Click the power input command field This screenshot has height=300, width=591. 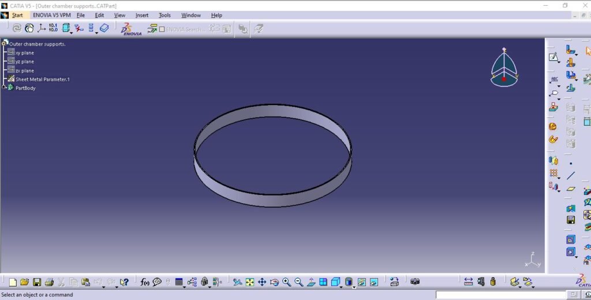point(500,295)
